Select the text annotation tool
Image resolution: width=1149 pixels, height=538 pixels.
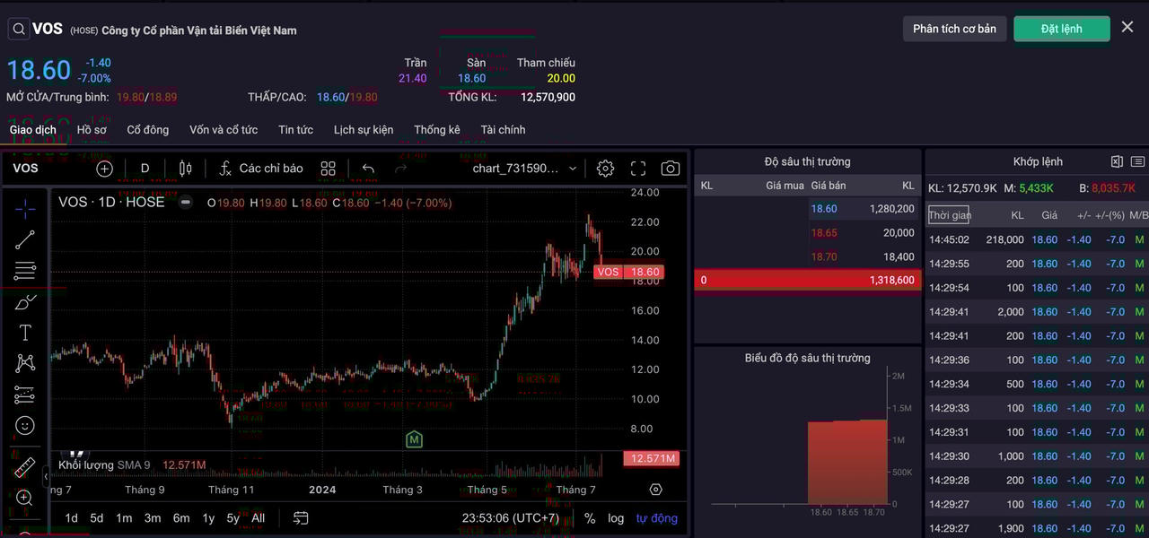tap(25, 333)
